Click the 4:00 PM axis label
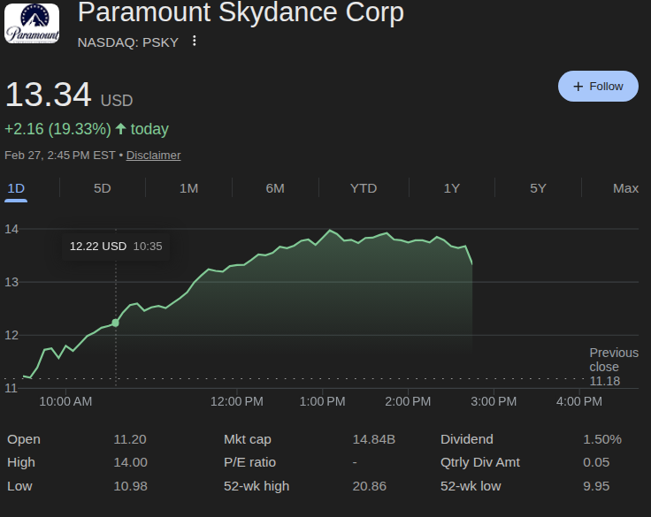651x517 pixels. tap(579, 401)
